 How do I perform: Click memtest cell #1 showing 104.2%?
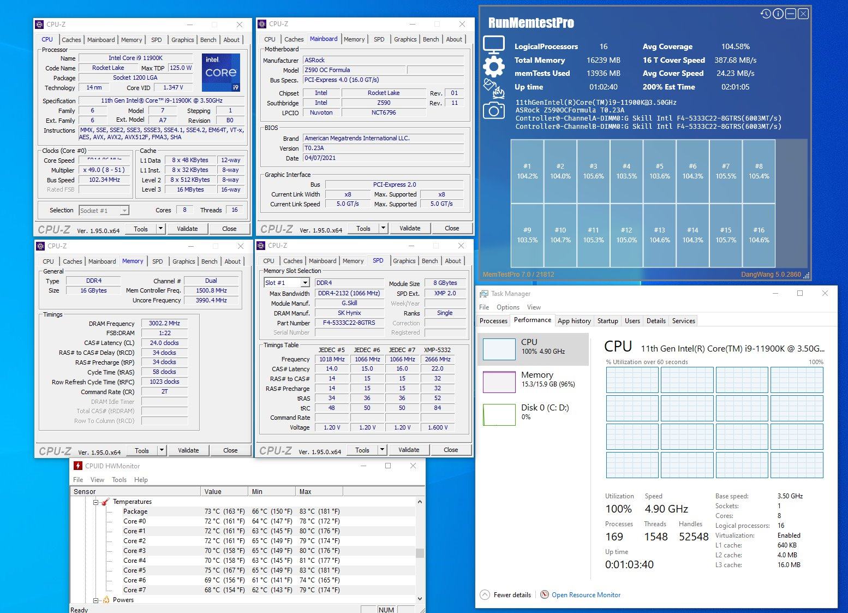point(527,171)
